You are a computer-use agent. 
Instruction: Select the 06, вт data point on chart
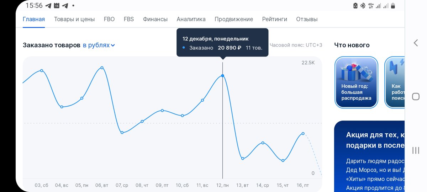coord(102,68)
